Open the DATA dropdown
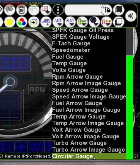Screen dimensions: 140x165 point(58,22)
